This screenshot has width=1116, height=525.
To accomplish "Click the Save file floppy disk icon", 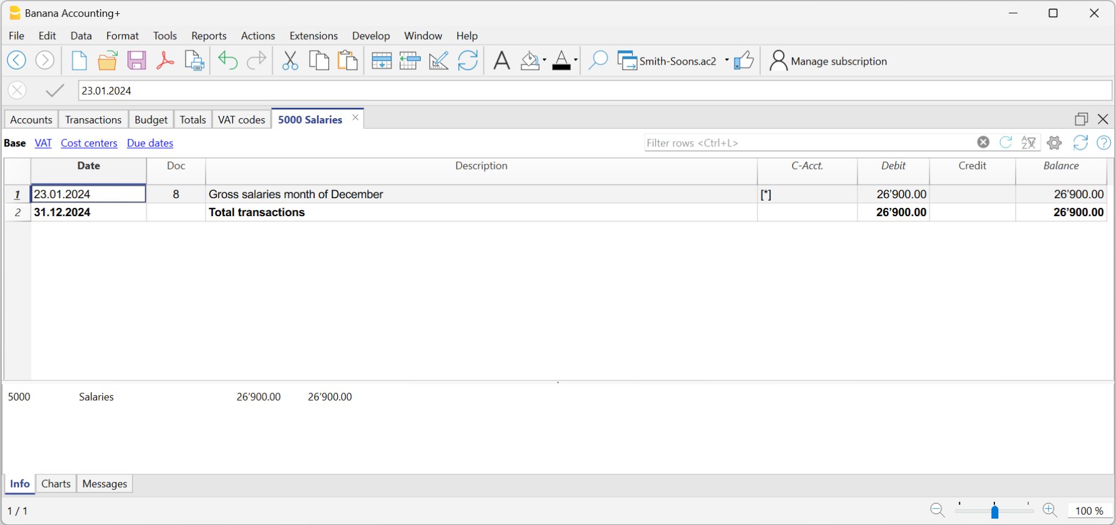I will 137,61.
